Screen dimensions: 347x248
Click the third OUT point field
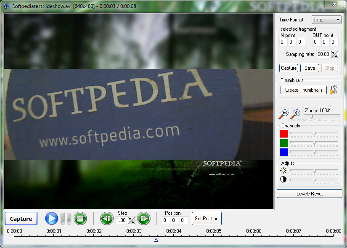tap(334, 42)
